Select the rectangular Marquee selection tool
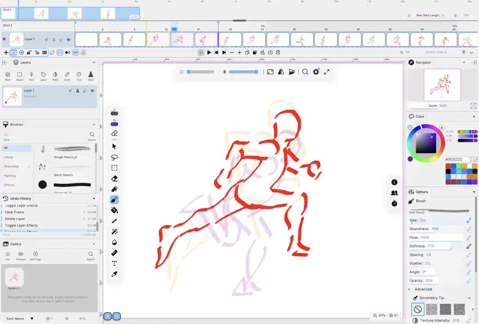 pos(115,168)
